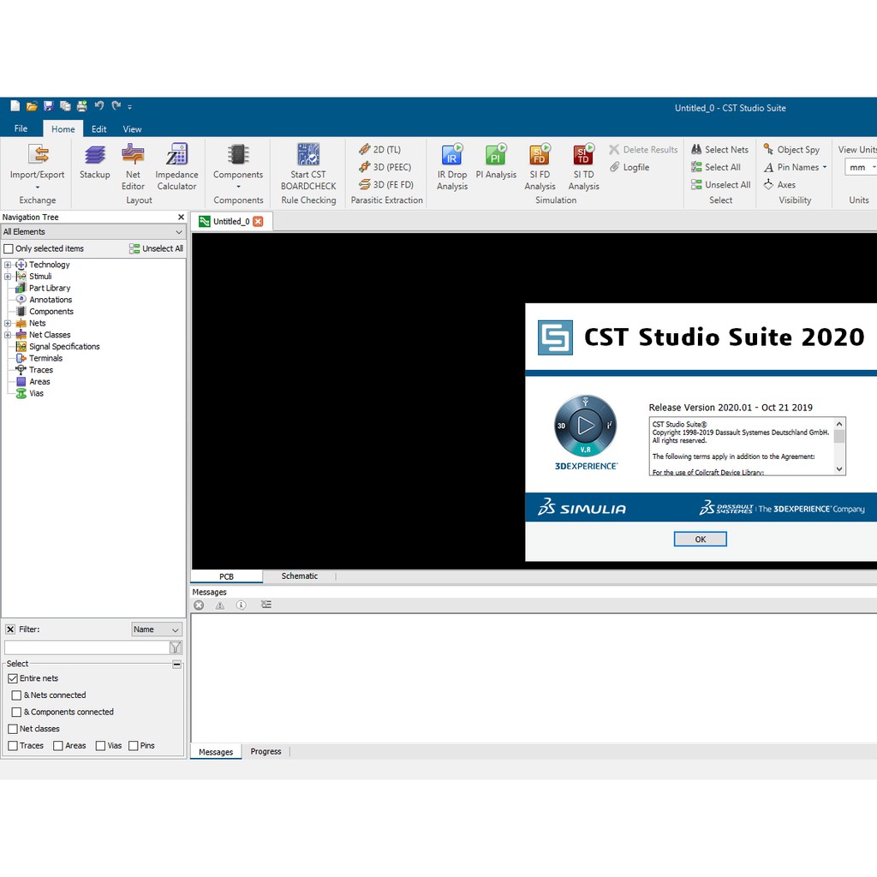
Task: Activate the Object Spy tool
Action: pos(792,149)
